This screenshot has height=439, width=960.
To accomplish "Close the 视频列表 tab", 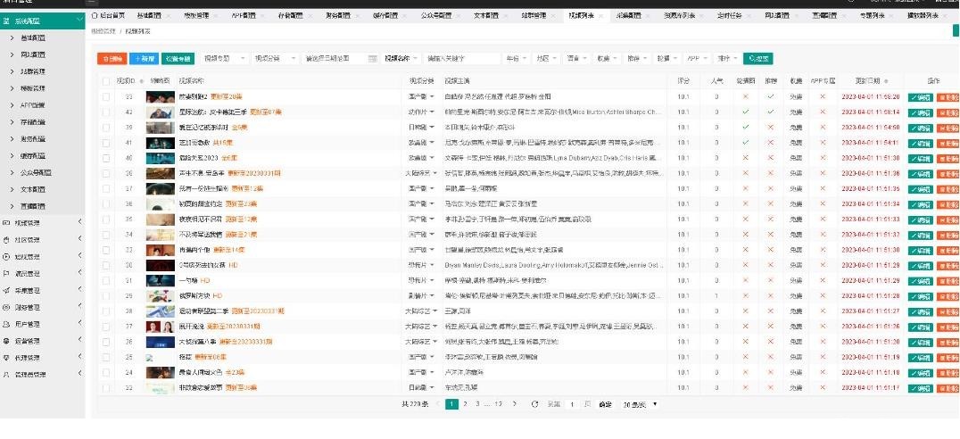I will point(600,15).
